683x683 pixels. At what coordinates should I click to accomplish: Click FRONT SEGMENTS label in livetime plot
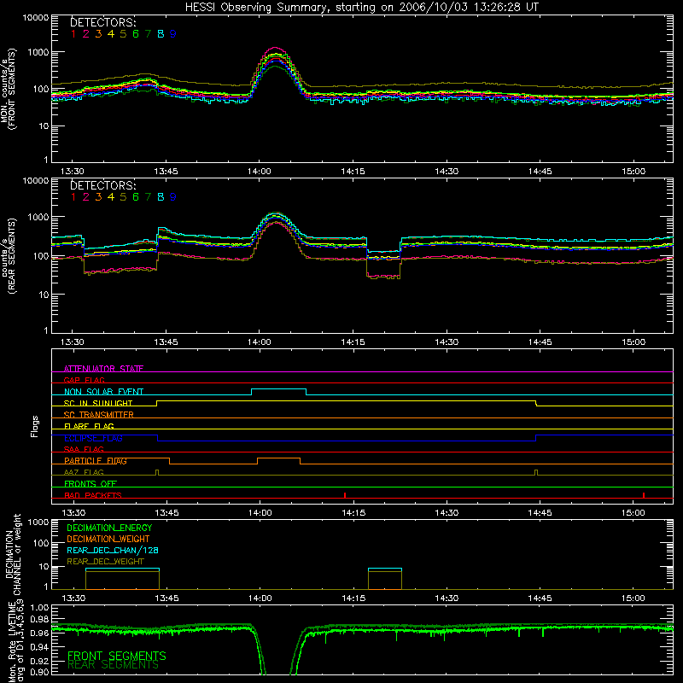[117, 656]
